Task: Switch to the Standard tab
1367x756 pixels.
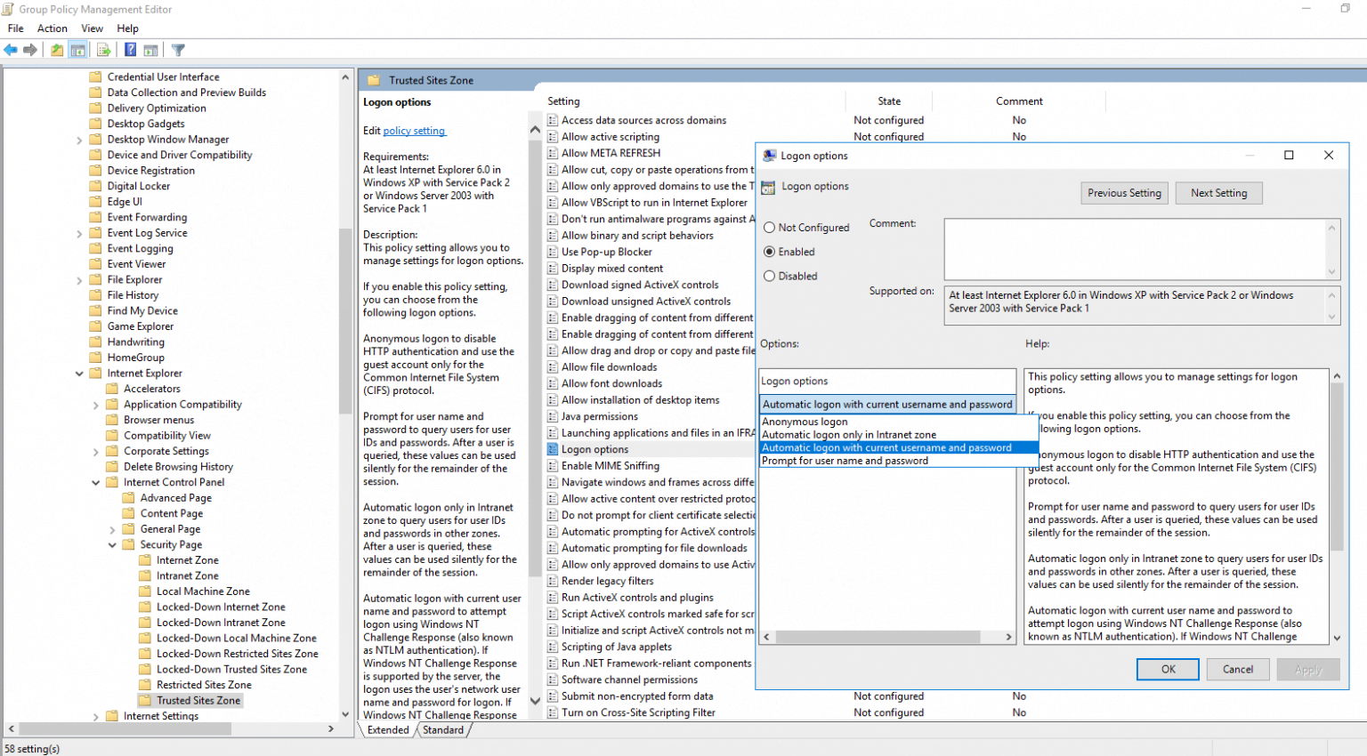Action: click(443, 730)
